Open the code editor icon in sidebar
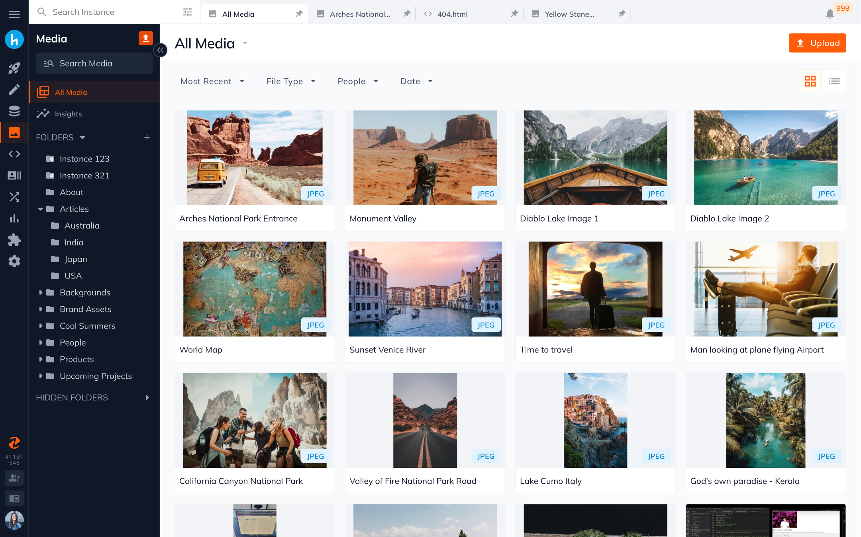This screenshot has height=537, width=861. (x=14, y=154)
